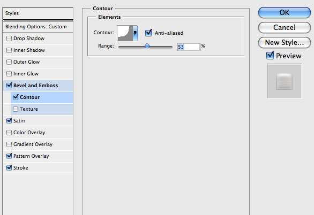Enable the Drop Shadow checkbox
Viewport: 314px width, 215px height.
click(x=9, y=39)
